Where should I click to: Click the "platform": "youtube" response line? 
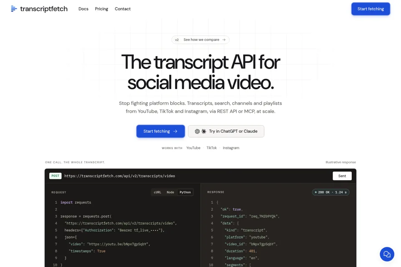point(247,237)
